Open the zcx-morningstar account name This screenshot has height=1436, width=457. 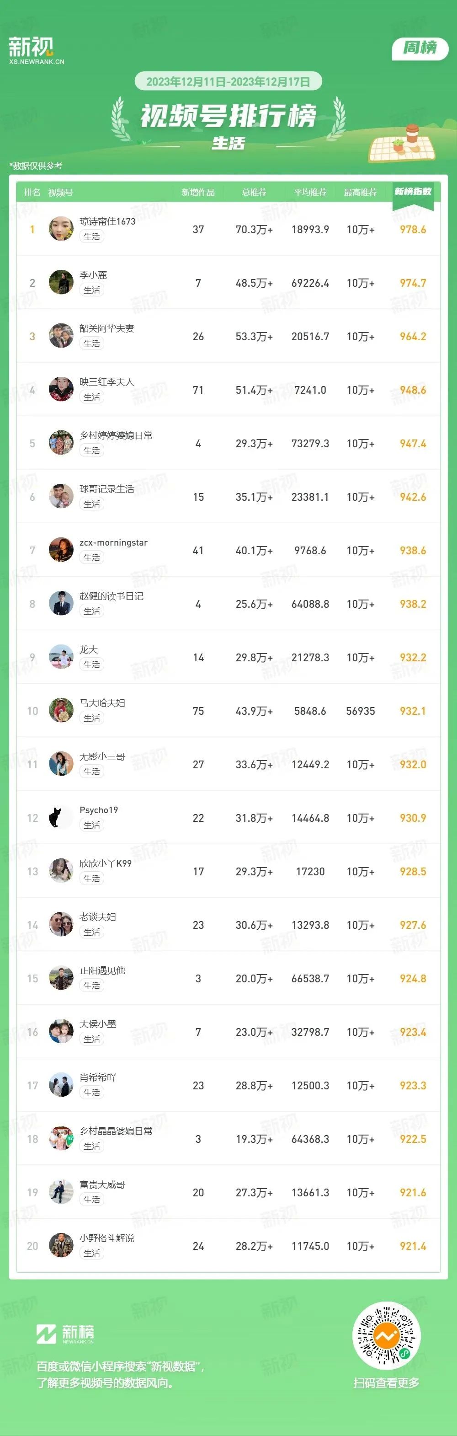coord(114,542)
